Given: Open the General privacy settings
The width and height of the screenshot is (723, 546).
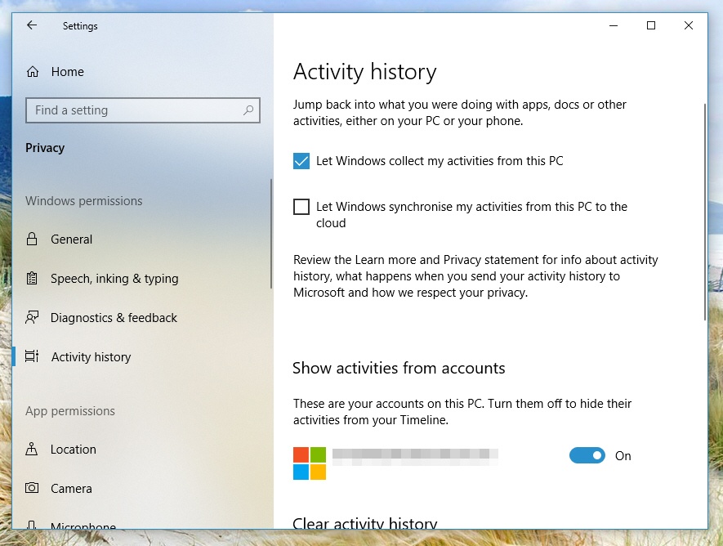Looking at the screenshot, I should pos(71,239).
